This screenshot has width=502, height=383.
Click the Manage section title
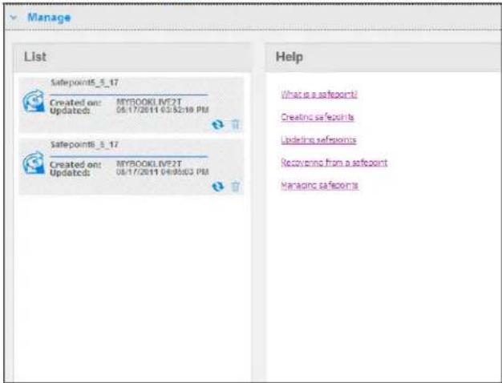(49, 18)
